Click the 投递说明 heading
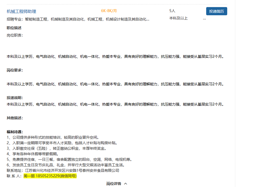Screen dimensions: 255x187 15,98
